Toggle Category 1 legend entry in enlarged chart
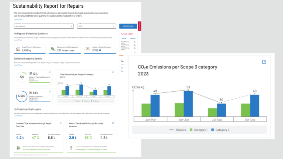 tap(199, 130)
